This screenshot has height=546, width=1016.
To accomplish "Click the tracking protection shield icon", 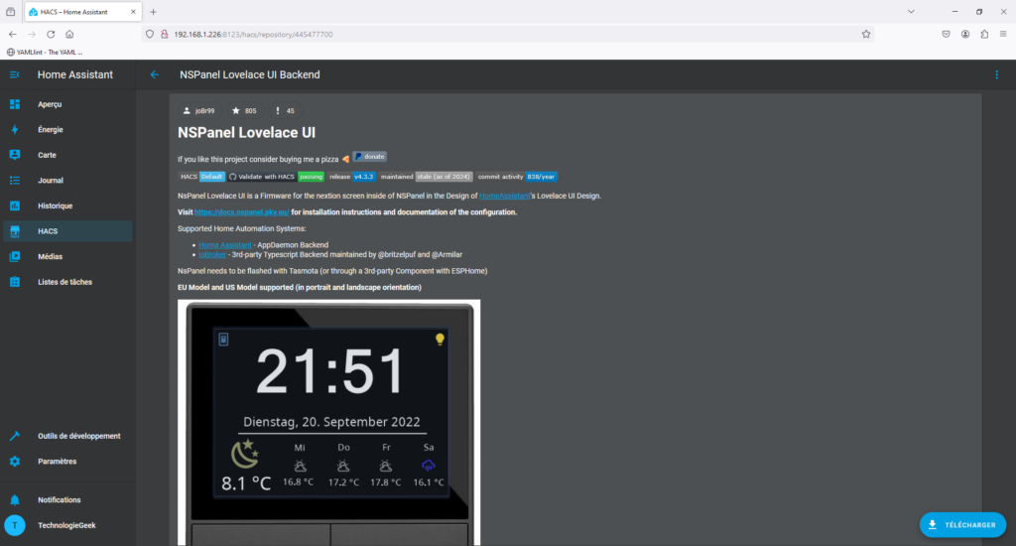I will point(150,35).
